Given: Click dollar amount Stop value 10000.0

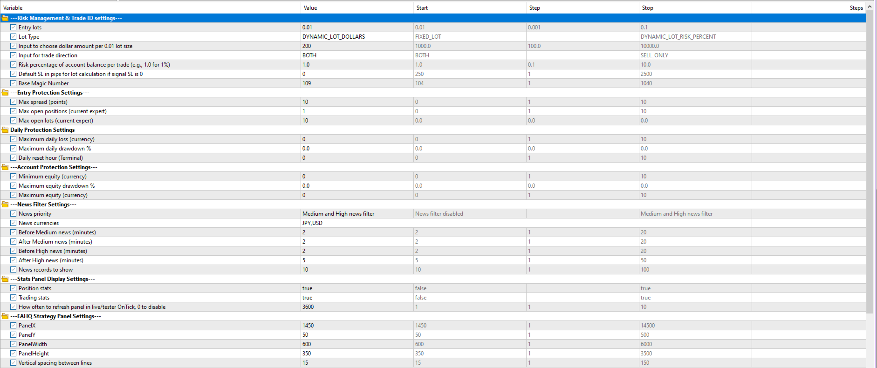Looking at the screenshot, I should tap(695, 46).
